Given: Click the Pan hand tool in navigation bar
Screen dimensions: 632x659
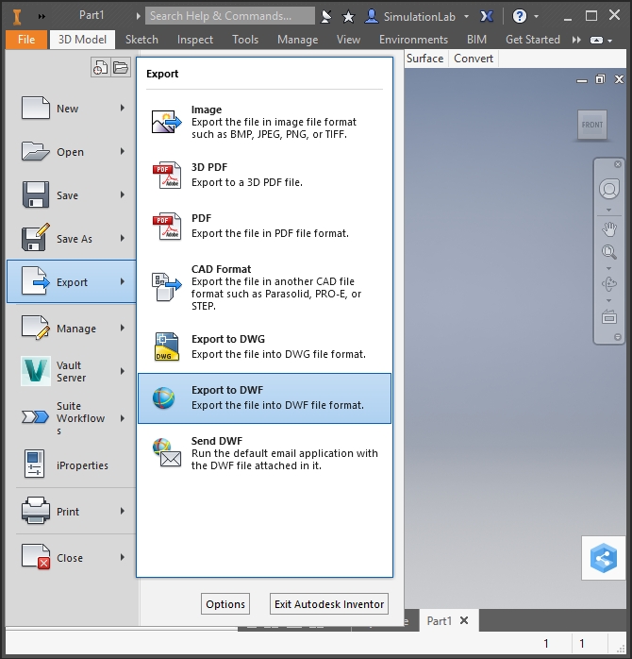Looking at the screenshot, I should pyautogui.click(x=609, y=228).
